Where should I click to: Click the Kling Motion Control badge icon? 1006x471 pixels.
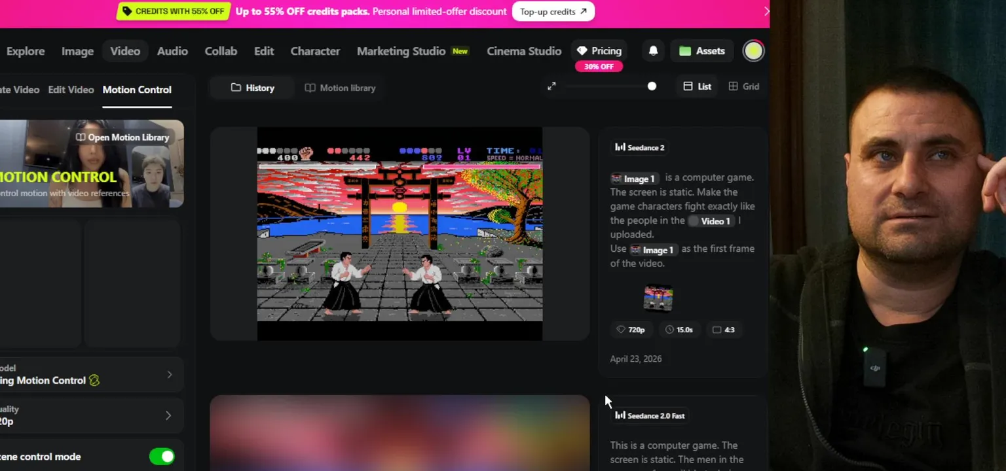(94, 380)
